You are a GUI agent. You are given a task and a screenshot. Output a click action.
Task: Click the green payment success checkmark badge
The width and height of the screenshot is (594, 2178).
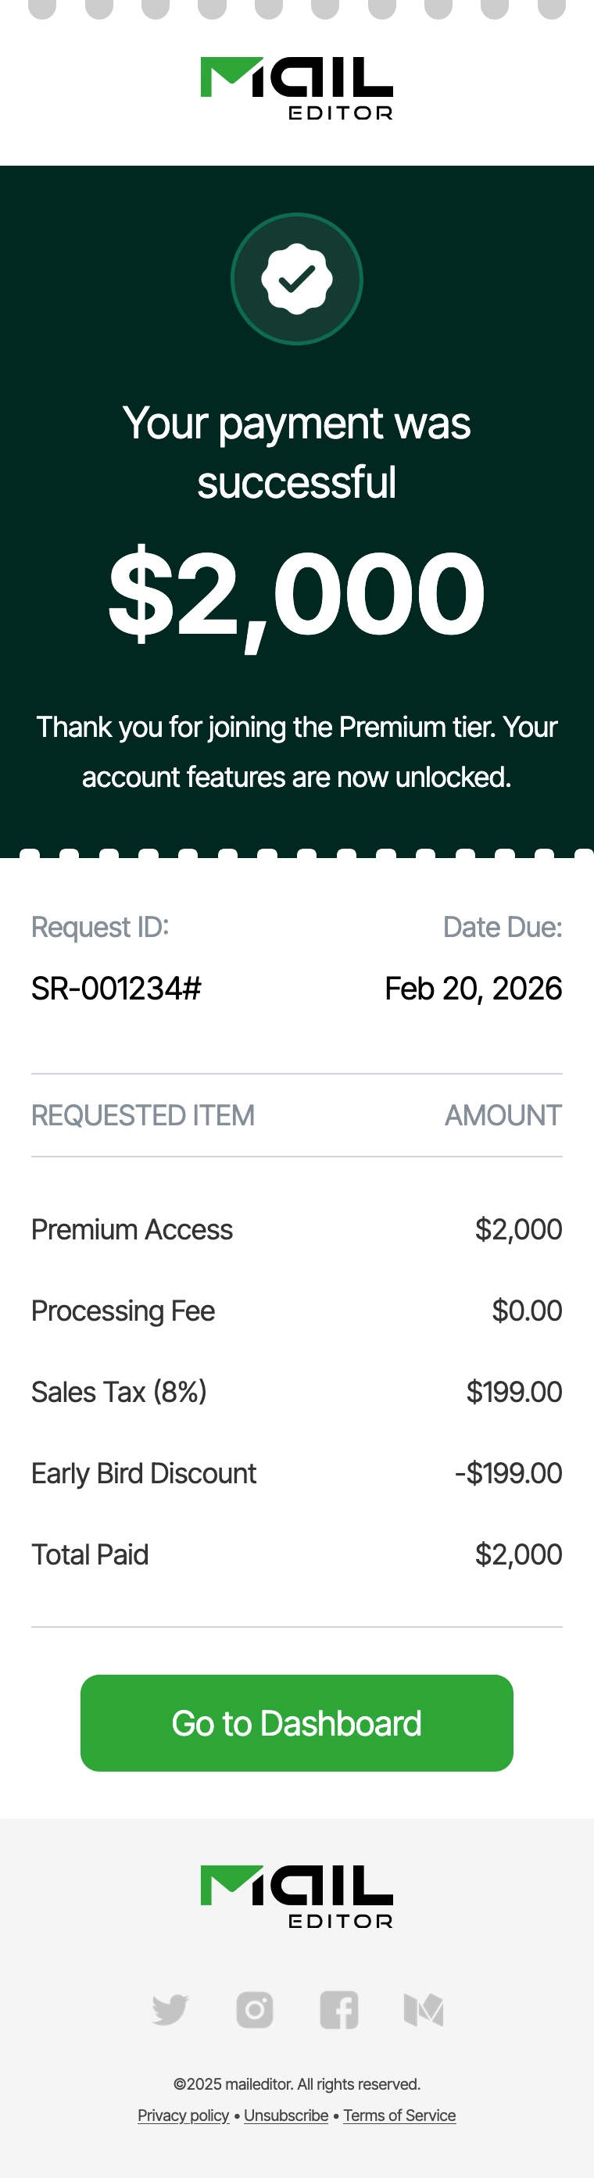click(297, 279)
